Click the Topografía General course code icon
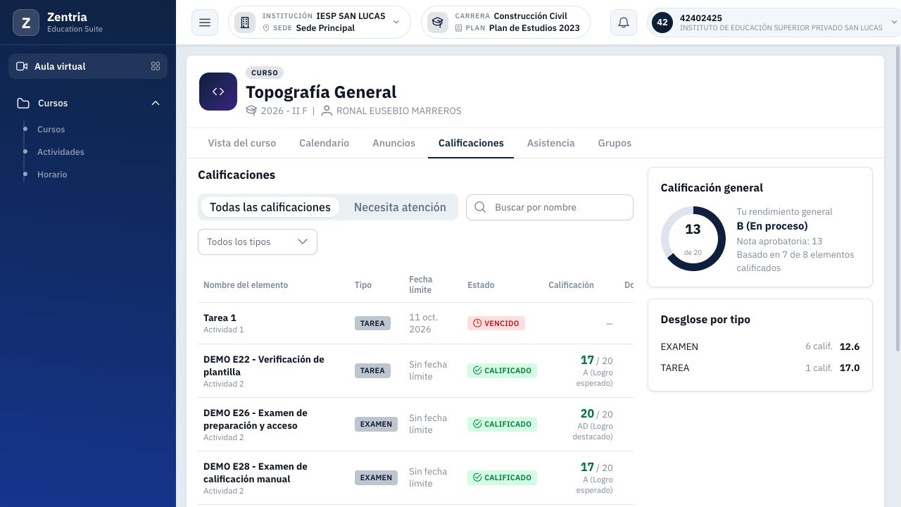 click(218, 92)
